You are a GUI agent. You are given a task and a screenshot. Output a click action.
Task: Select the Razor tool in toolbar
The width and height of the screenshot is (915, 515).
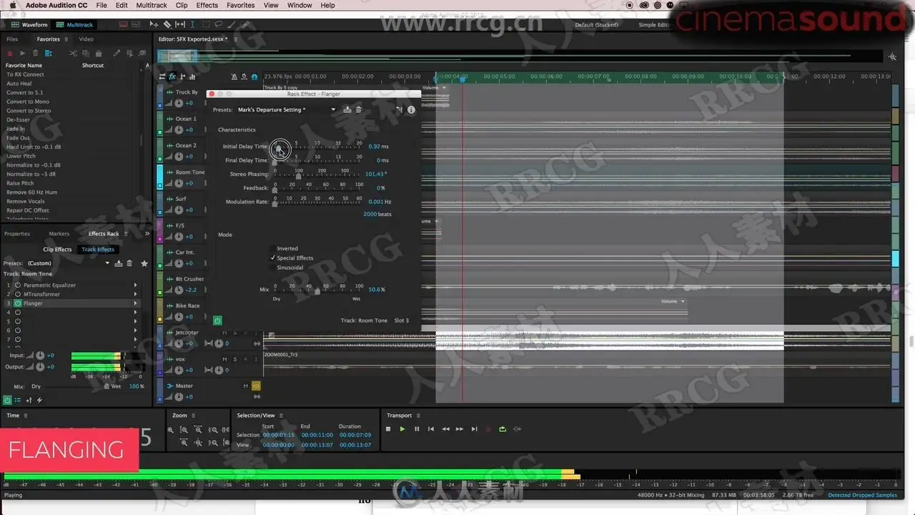(167, 24)
